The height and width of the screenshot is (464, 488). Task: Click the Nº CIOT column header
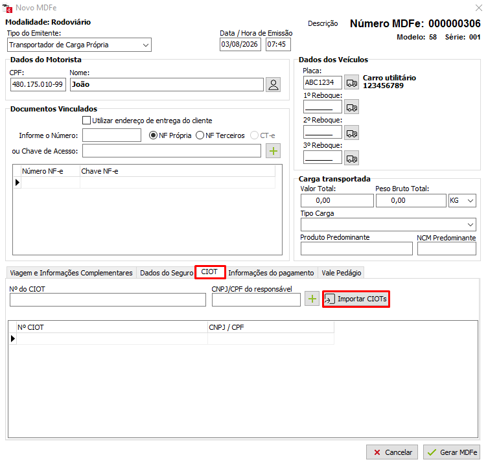(x=112, y=327)
